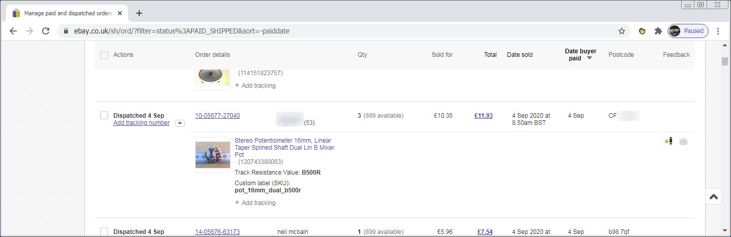Click the Postcode column header
The width and height of the screenshot is (731, 237).
[x=621, y=55]
